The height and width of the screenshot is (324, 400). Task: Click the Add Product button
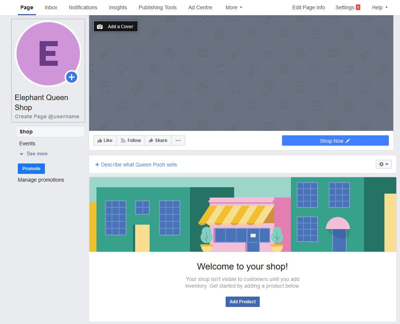242,301
